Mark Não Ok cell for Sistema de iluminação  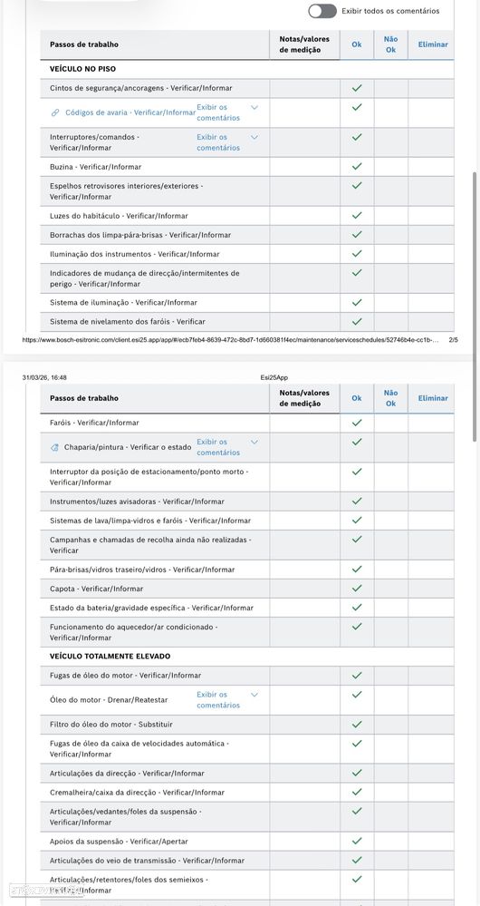(390, 302)
